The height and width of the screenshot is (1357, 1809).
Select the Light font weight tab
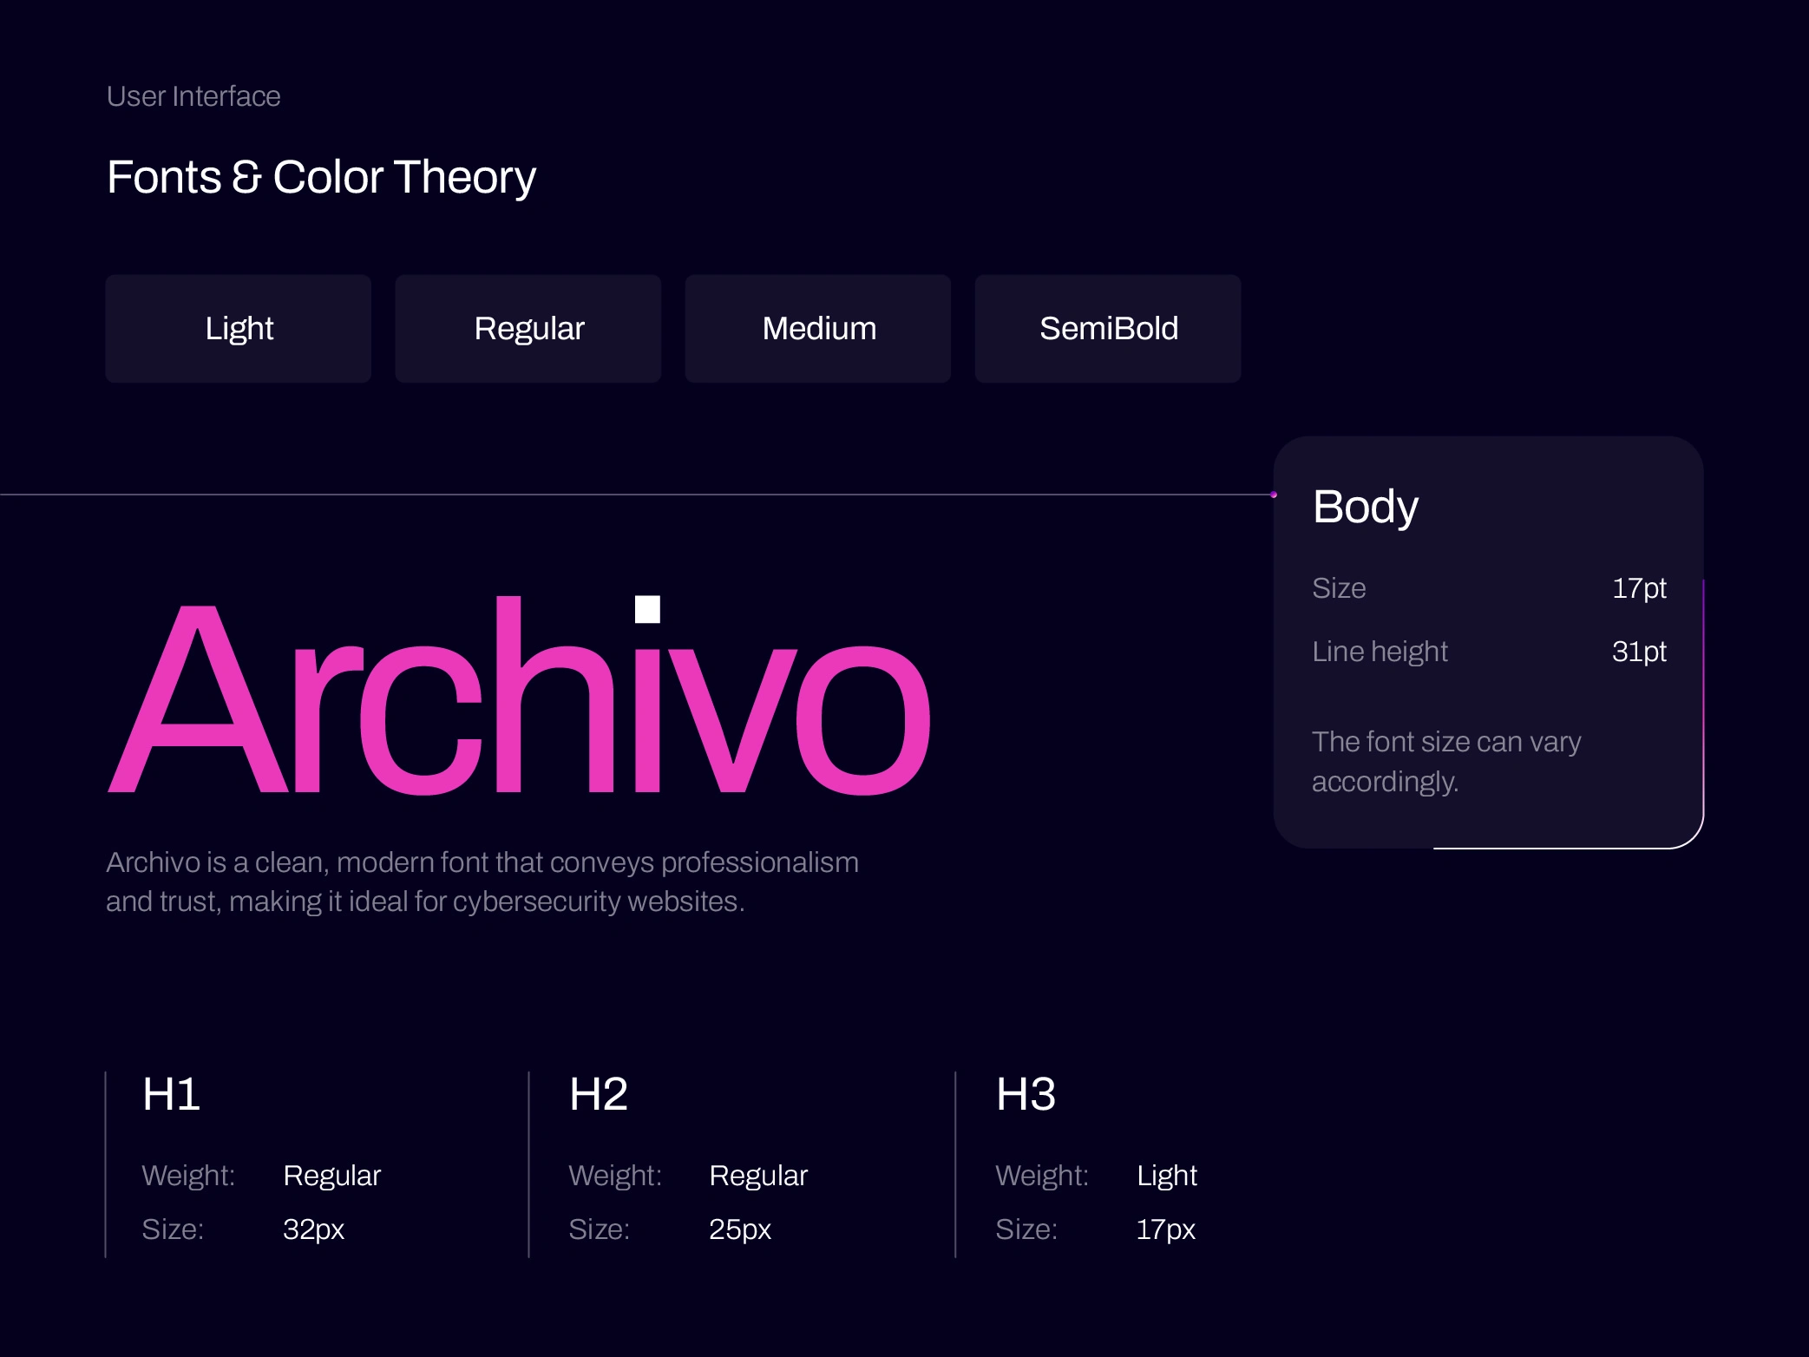tap(239, 329)
